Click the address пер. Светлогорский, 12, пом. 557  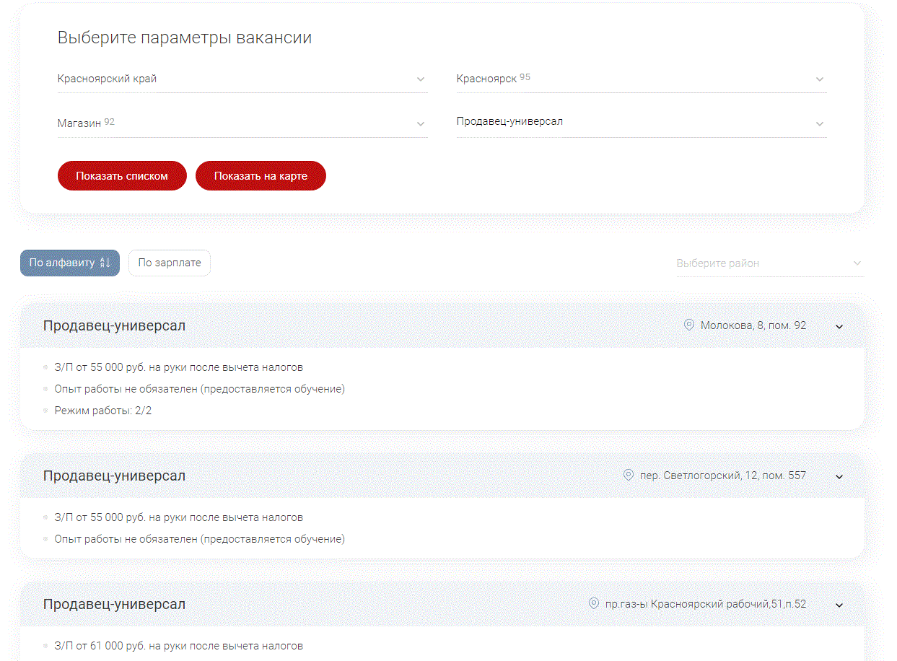[x=723, y=476]
